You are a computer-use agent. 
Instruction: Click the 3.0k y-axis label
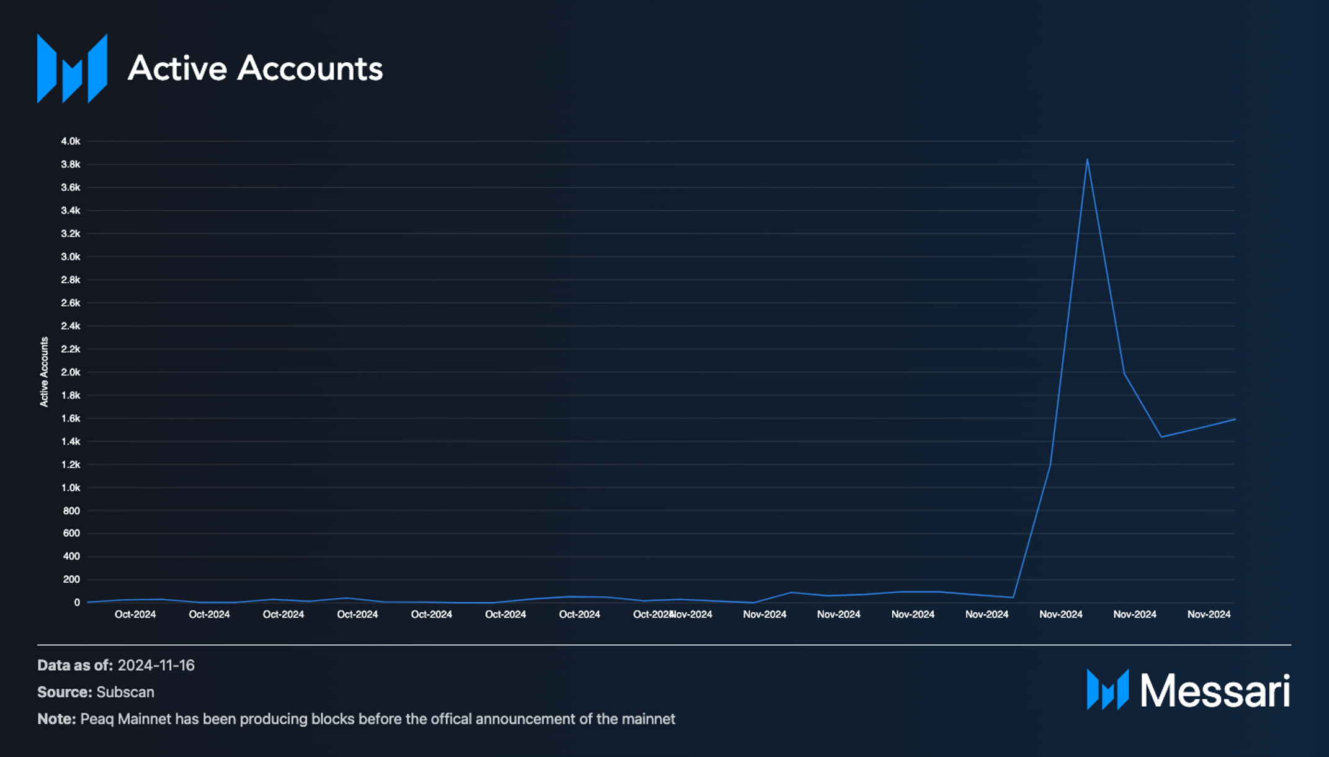tap(71, 257)
